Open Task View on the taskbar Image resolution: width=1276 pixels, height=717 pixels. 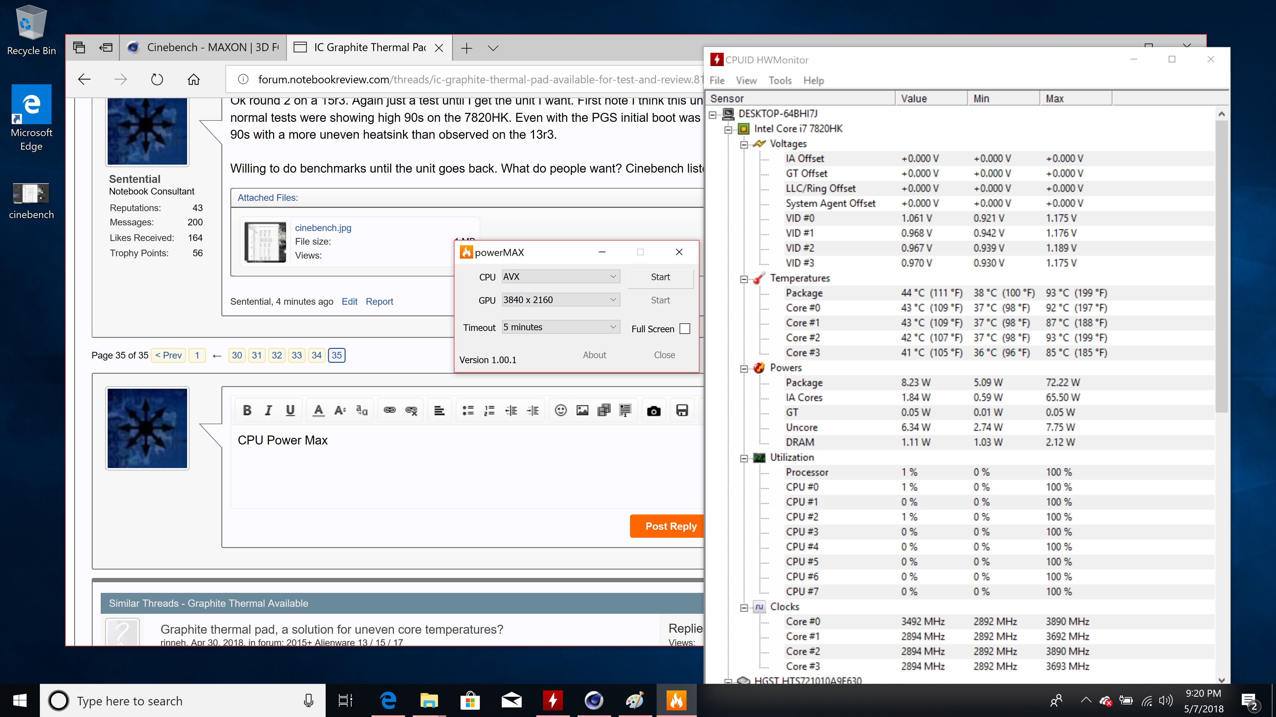point(345,700)
